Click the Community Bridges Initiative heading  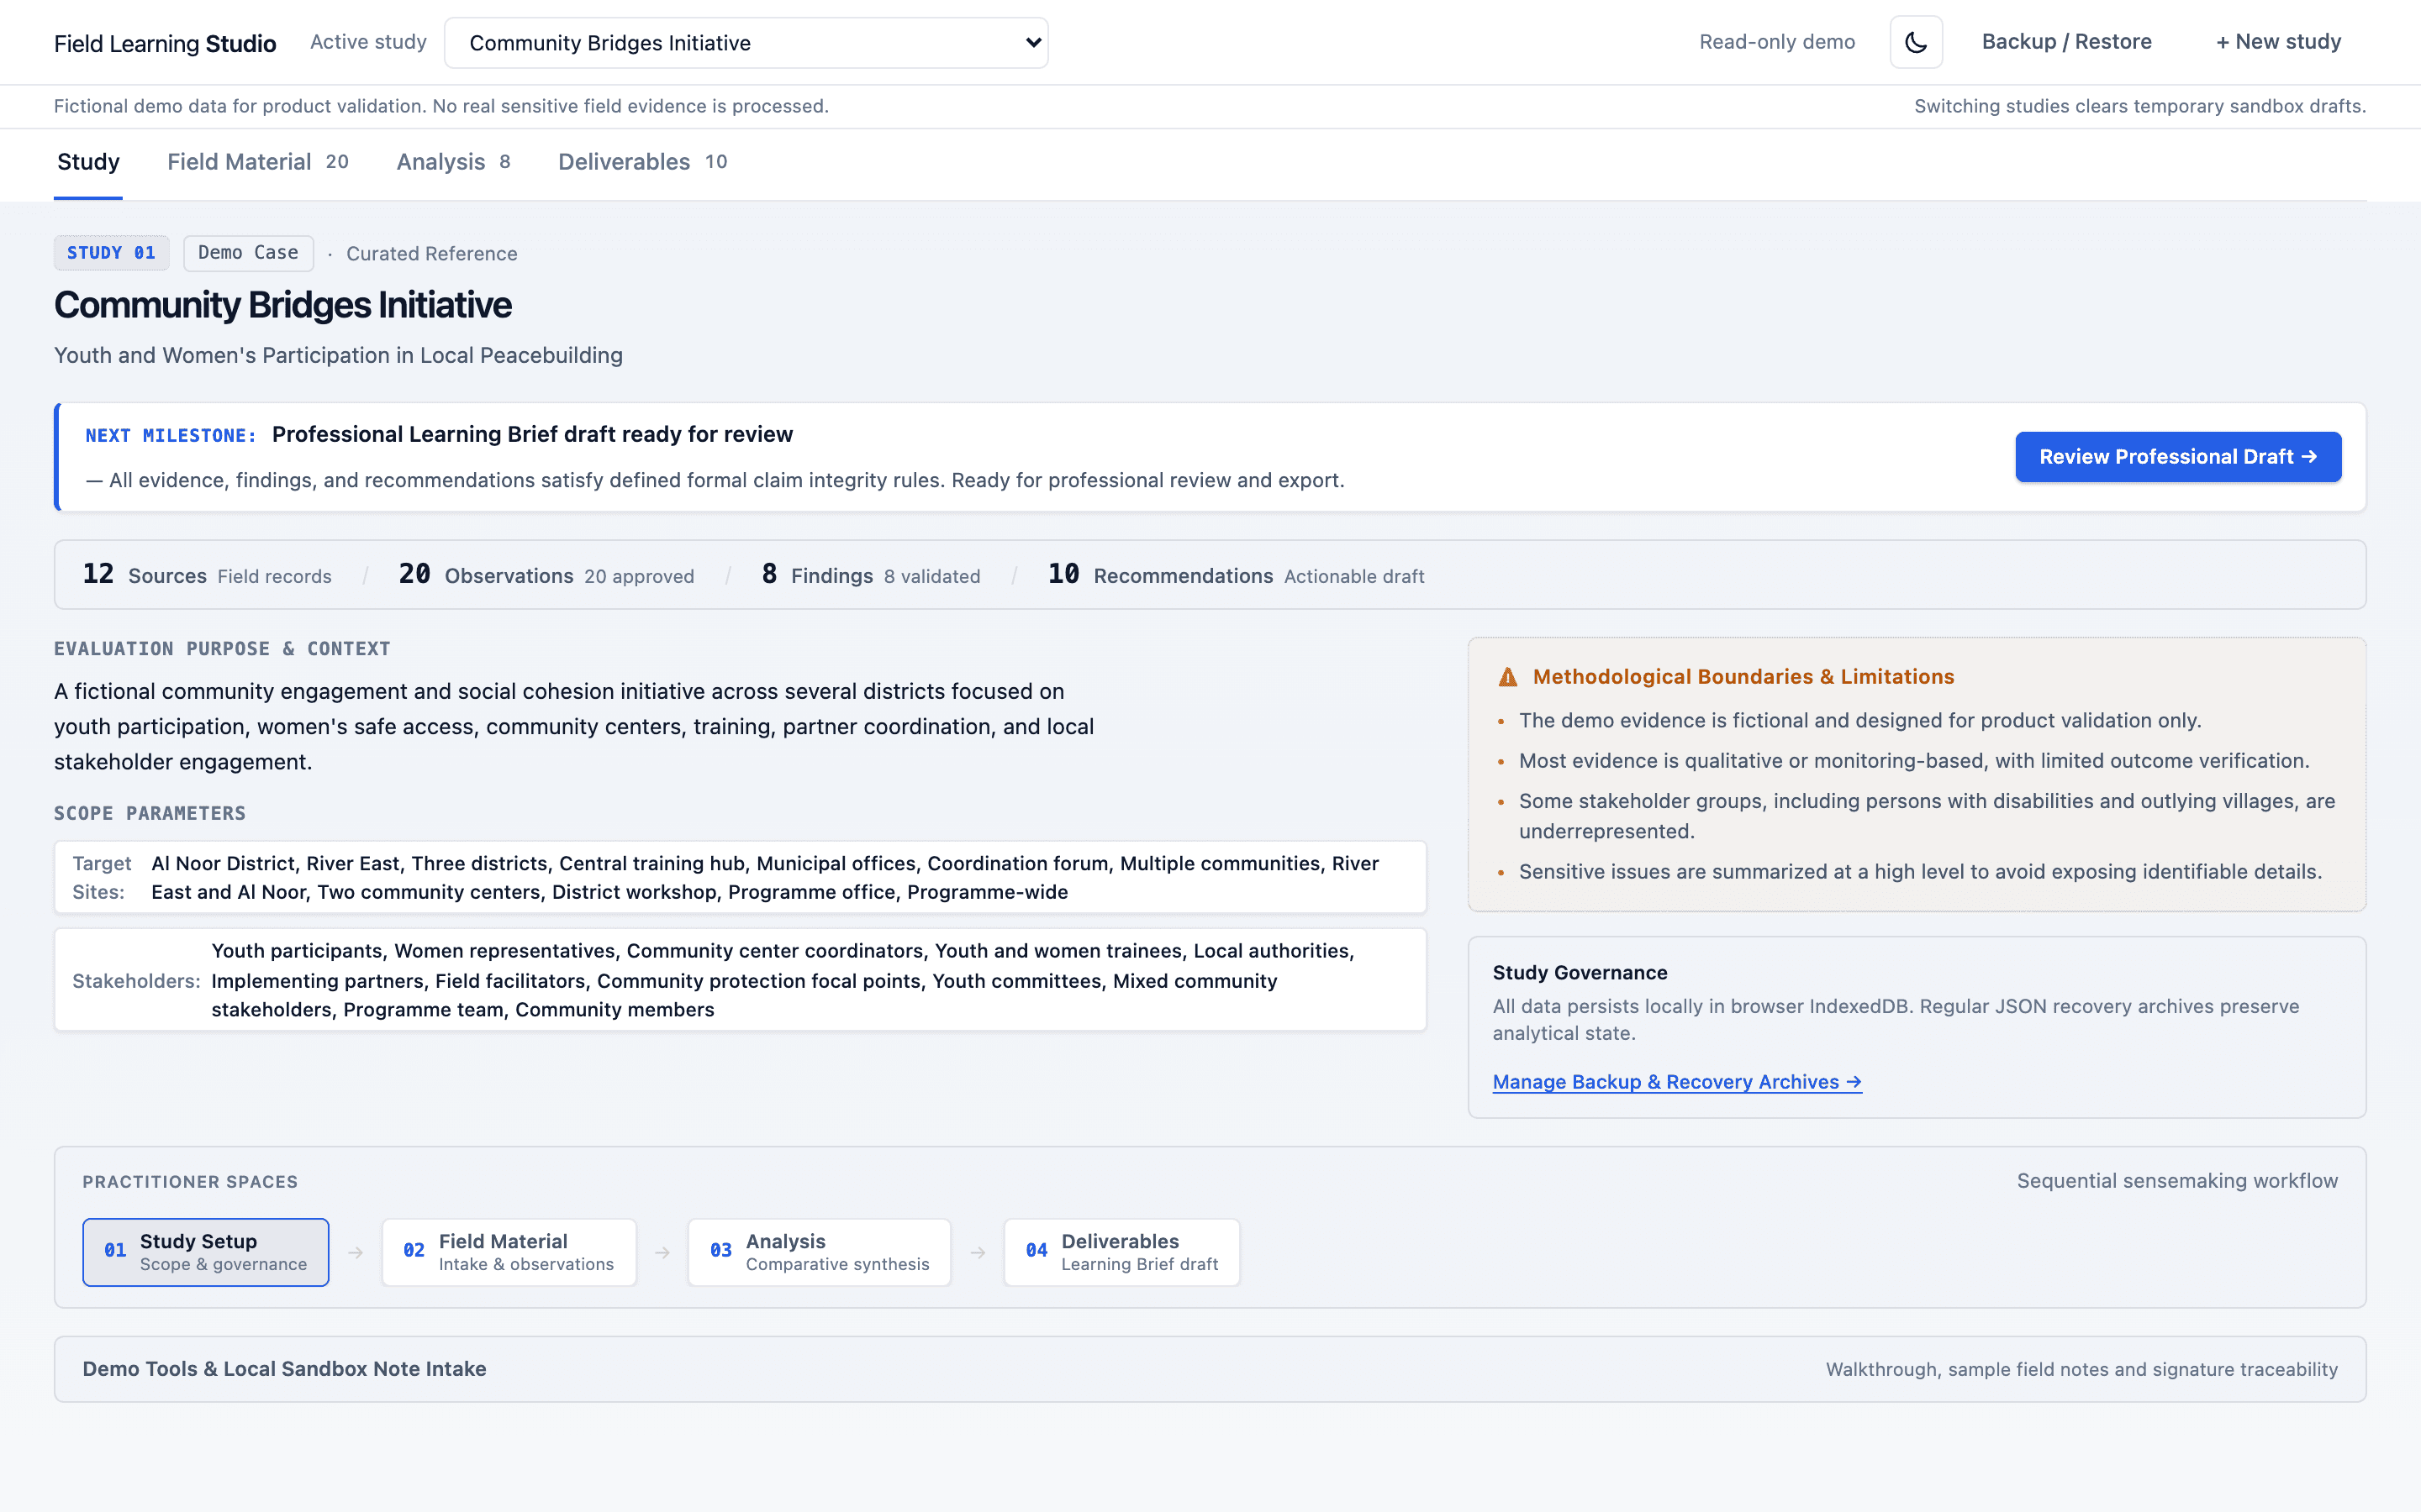pyautogui.click(x=283, y=305)
